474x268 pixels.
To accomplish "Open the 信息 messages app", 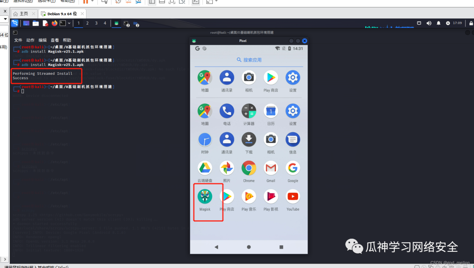I will coord(293,140).
